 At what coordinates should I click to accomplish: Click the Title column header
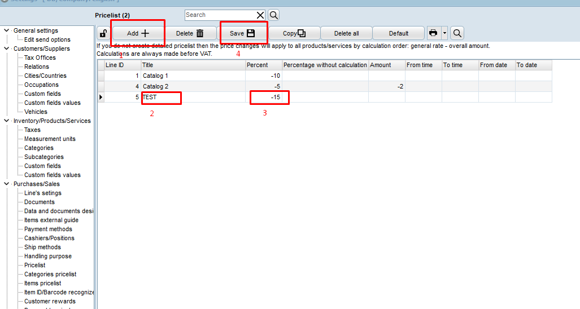193,65
